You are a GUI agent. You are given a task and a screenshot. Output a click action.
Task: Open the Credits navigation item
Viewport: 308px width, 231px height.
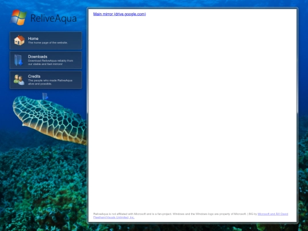coord(46,80)
